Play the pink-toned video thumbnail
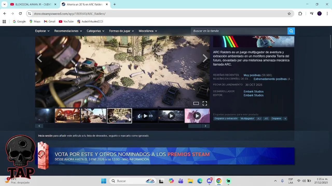 (x=197, y=116)
